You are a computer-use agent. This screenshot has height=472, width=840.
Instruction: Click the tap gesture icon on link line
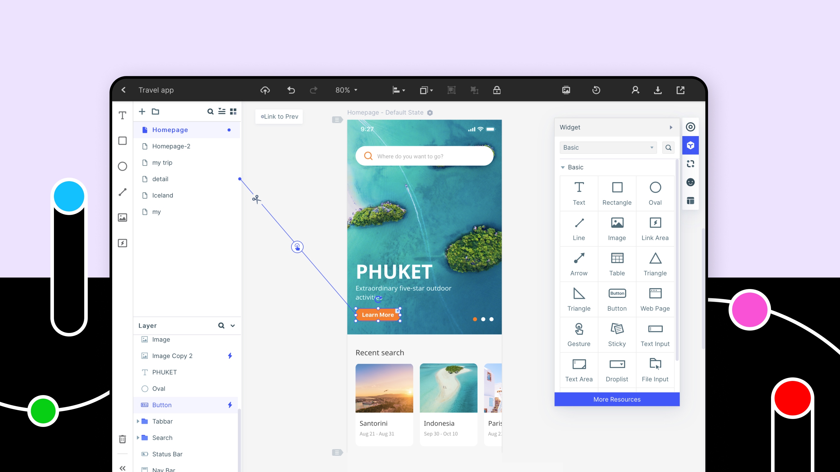pyautogui.click(x=297, y=247)
